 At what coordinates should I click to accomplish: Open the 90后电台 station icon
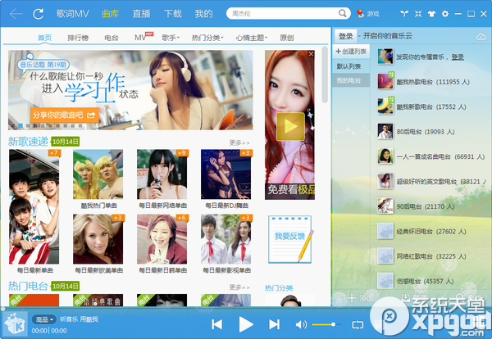(385, 206)
